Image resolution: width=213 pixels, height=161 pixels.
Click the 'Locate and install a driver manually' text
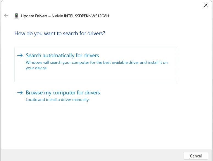57,100
